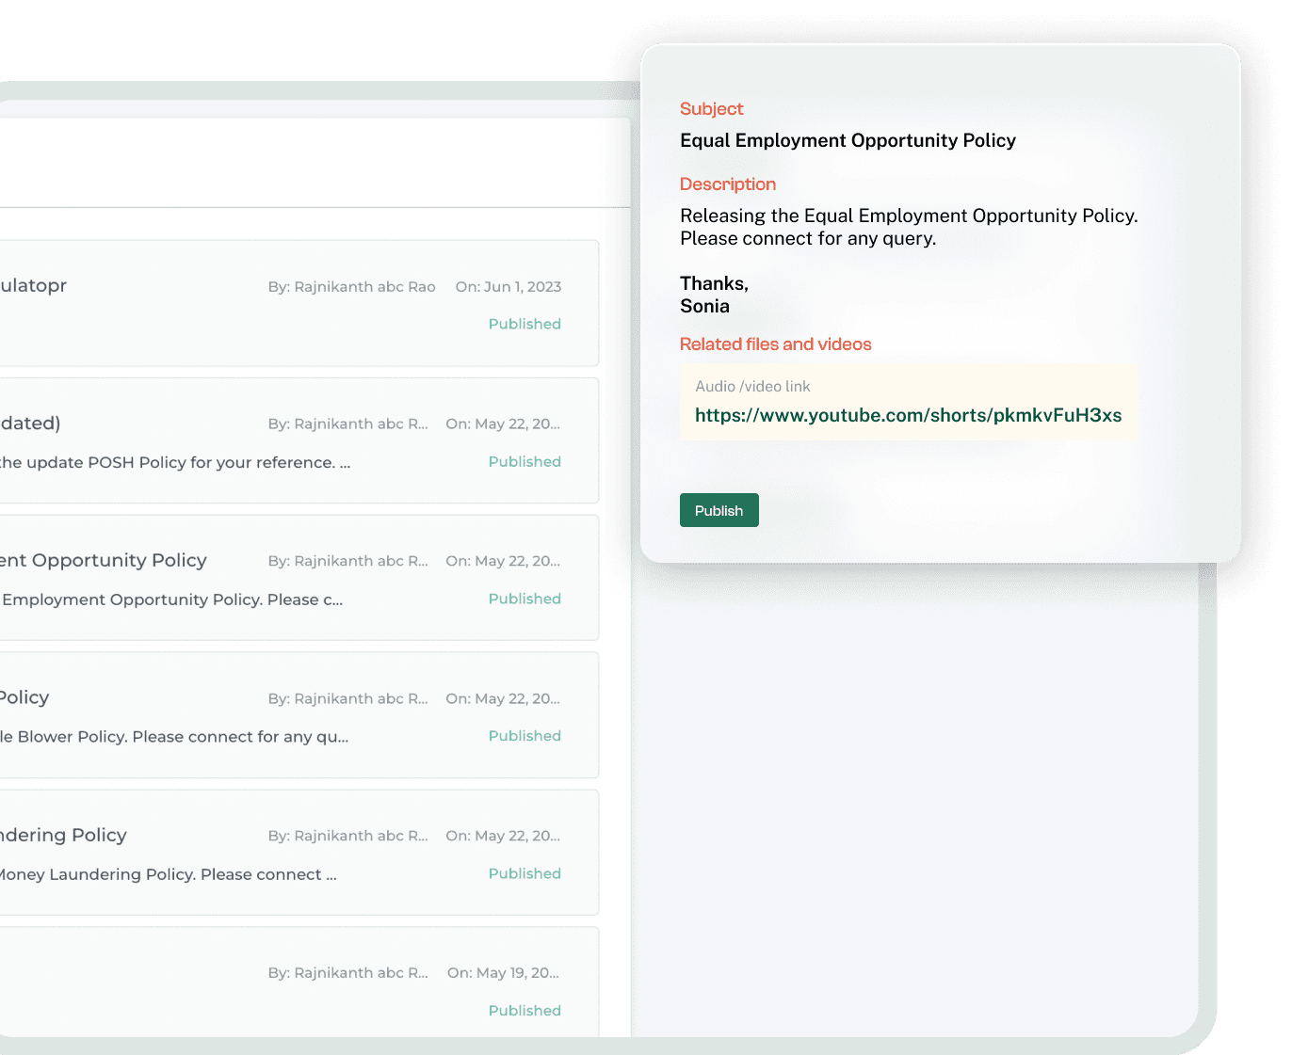Open the list title above the Blower Policy description
1292x1055 pixels.
tap(24, 697)
